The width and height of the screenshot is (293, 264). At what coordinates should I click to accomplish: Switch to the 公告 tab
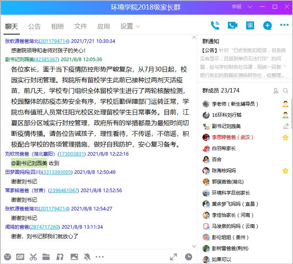[x=35, y=26]
